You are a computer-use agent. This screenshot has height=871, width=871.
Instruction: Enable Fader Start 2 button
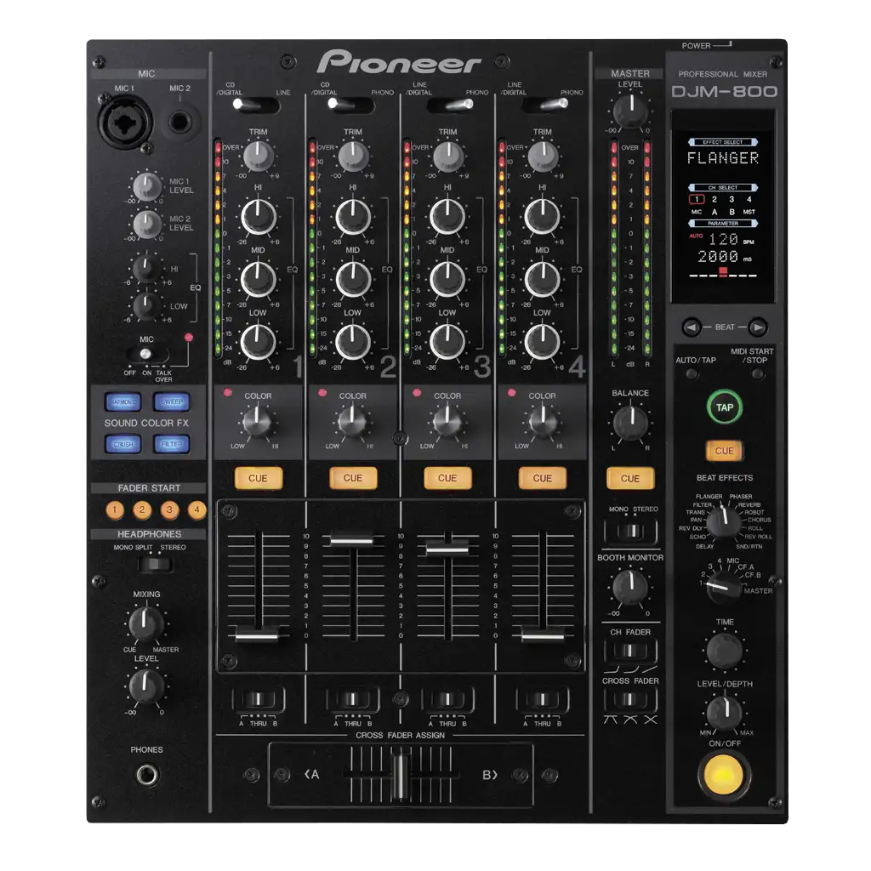pyautogui.click(x=142, y=510)
